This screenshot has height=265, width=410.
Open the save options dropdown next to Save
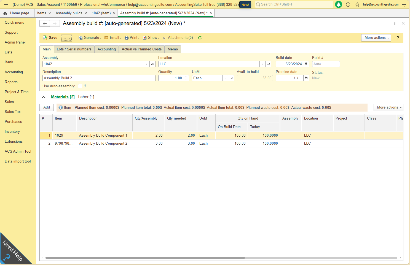[66, 38]
